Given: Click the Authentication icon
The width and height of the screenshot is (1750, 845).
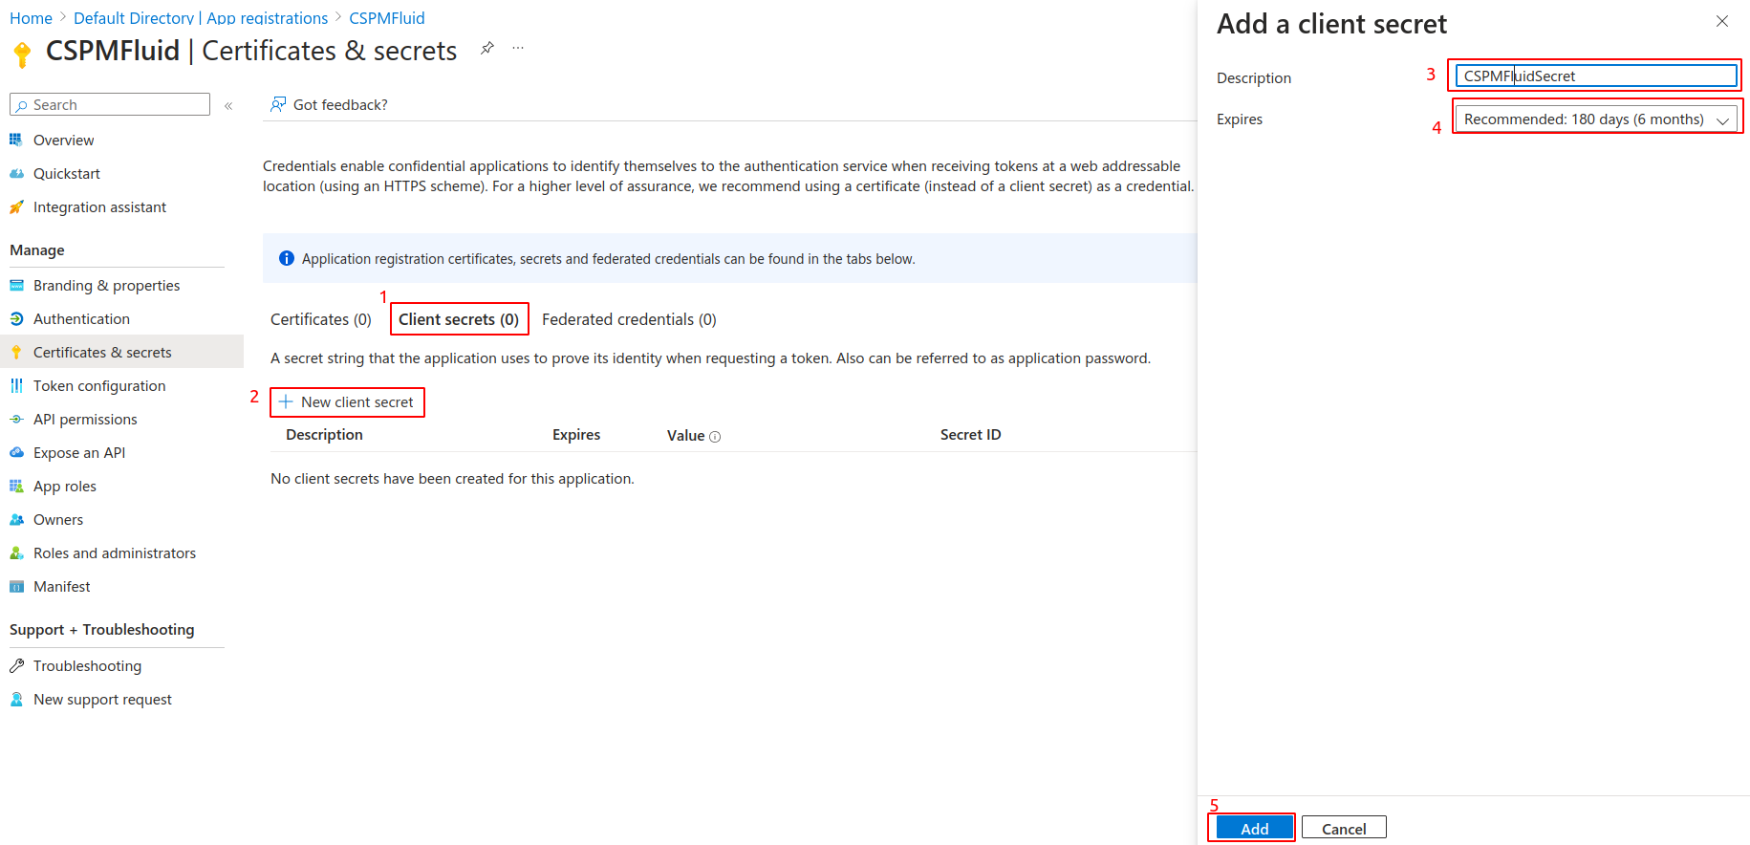Looking at the screenshot, I should tap(16, 318).
